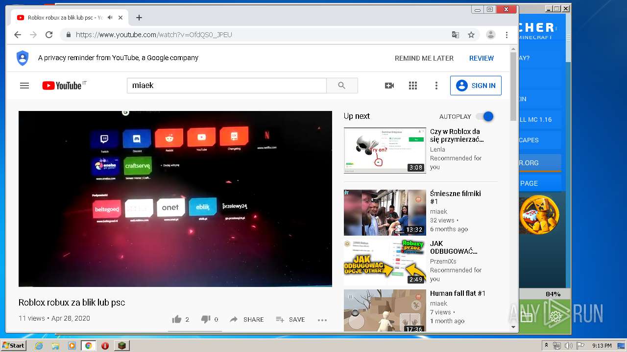This screenshot has height=352, width=627.
Task: Click the main video player
Action: tap(175, 199)
